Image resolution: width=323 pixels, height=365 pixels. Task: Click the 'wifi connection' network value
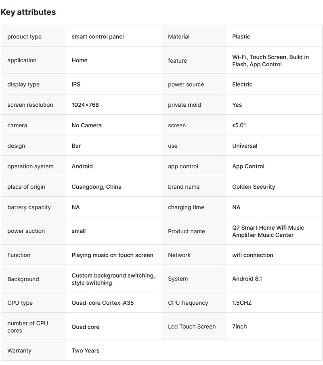[x=253, y=255]
